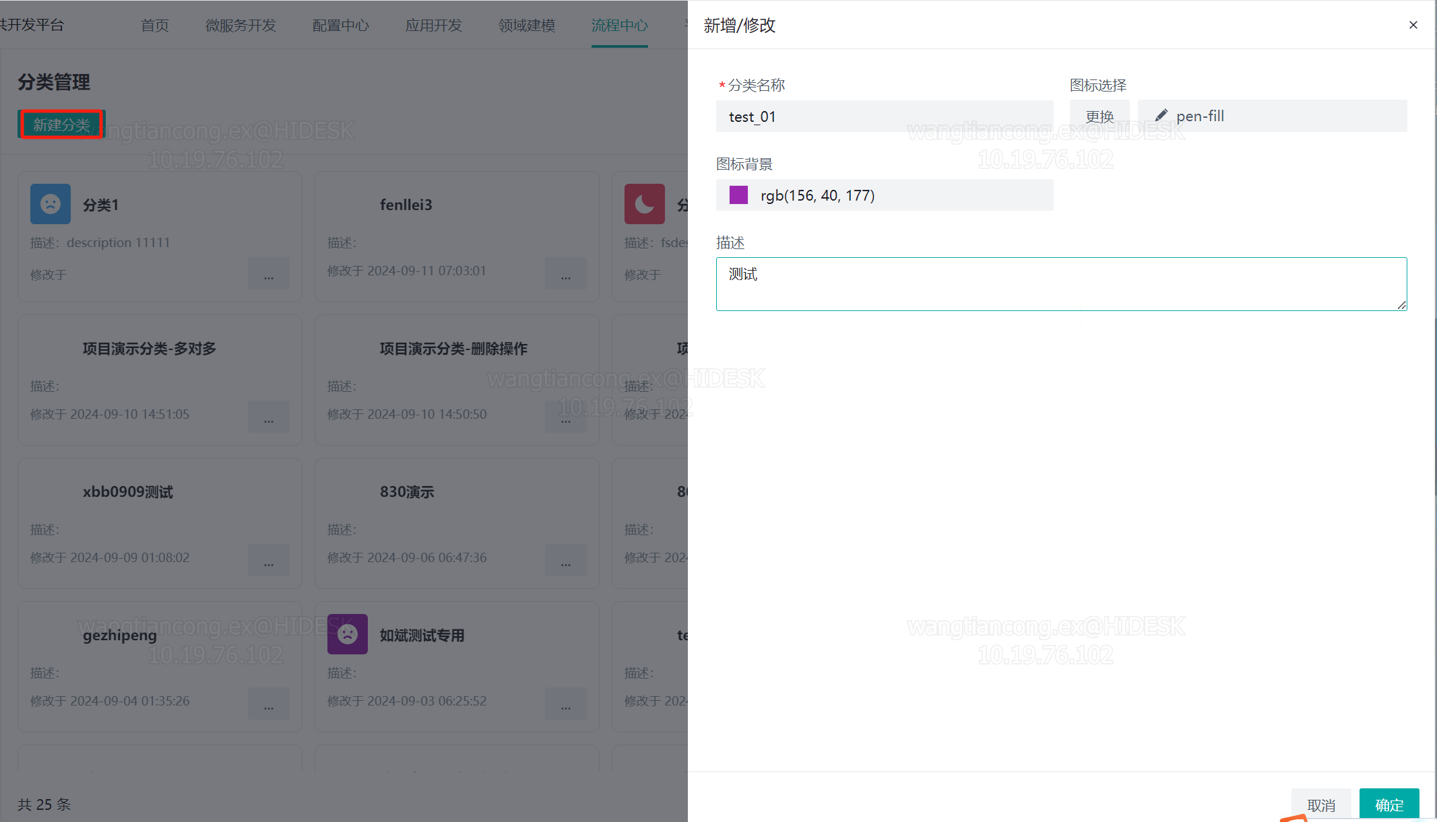The image size is (1437, 822).
Task: Open more menu on 如斌测试专用 card
Action: pos(566,704)
